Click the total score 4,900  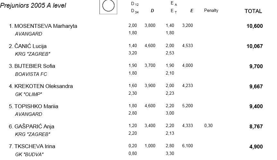coord(256,147)
